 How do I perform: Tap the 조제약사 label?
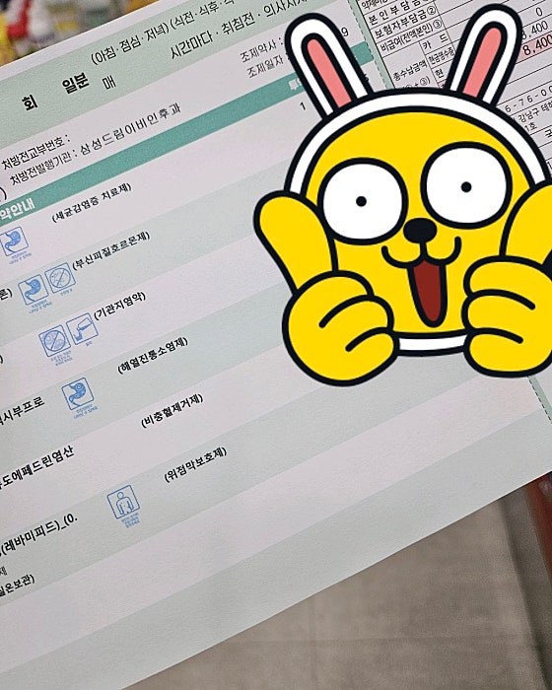coord(260,49)
